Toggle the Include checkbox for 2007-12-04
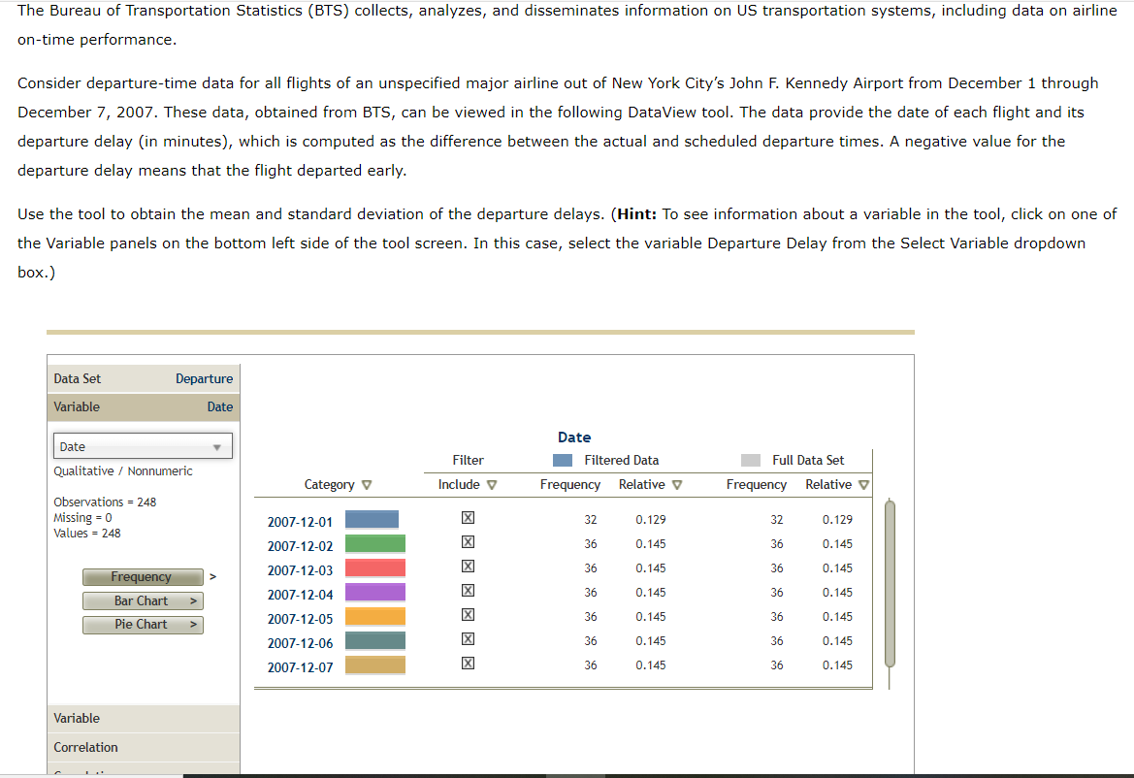 468,591
